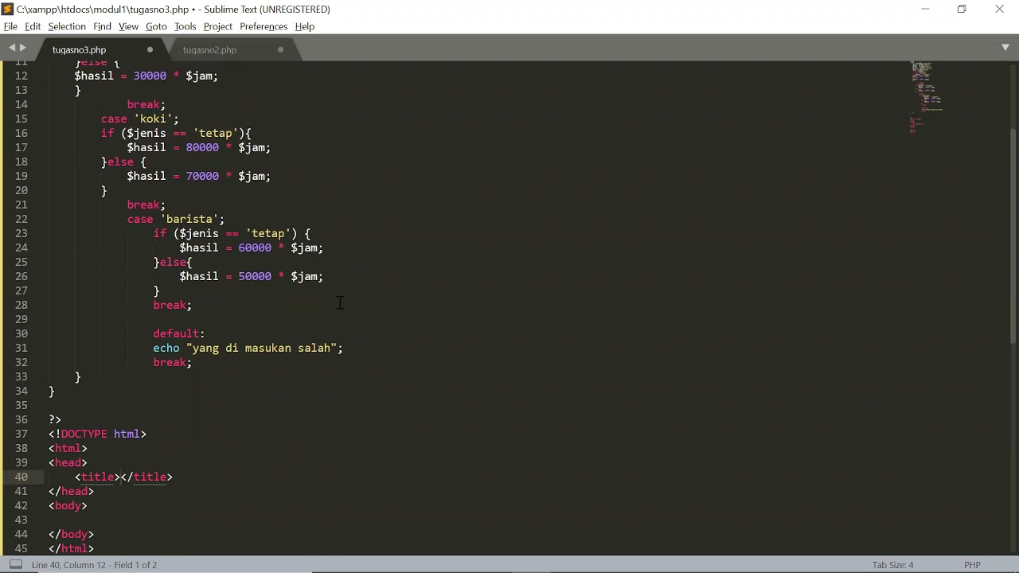The image size is (1019, 573).
Task: Open the View menu
Action: [128, 26]
